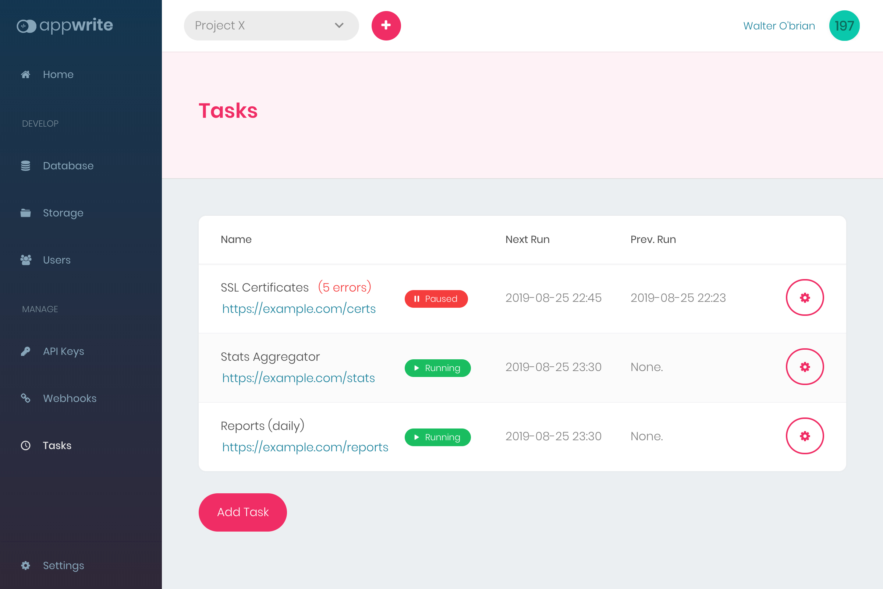Open gear settings for Stats Aggregator task
Viewport: 883px width, 589px height.
pyautogui.click(x=805, y=367)
